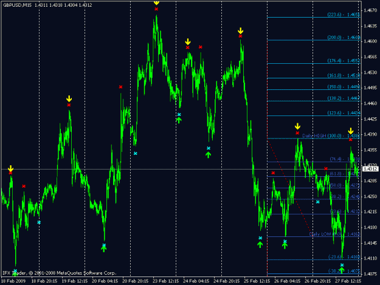
Task: Click the yellow down arrow left of the Daily HIGH label
Action: tap(297, 126)
